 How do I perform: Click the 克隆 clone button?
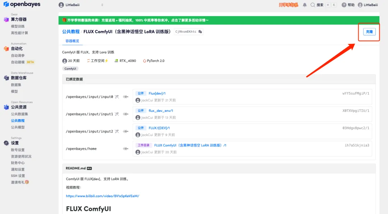click(369, 32)
